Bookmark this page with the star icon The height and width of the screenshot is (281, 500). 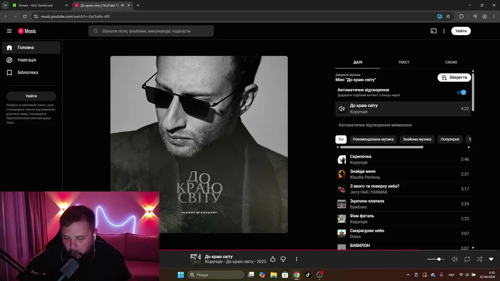448,16
